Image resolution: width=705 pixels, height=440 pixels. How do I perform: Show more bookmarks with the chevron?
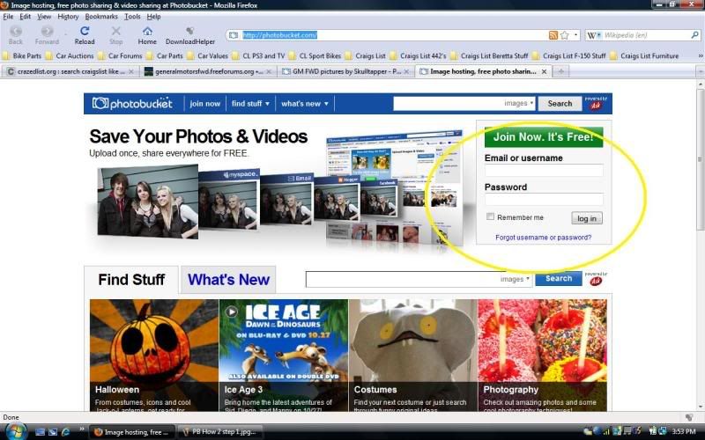[700, 55]
